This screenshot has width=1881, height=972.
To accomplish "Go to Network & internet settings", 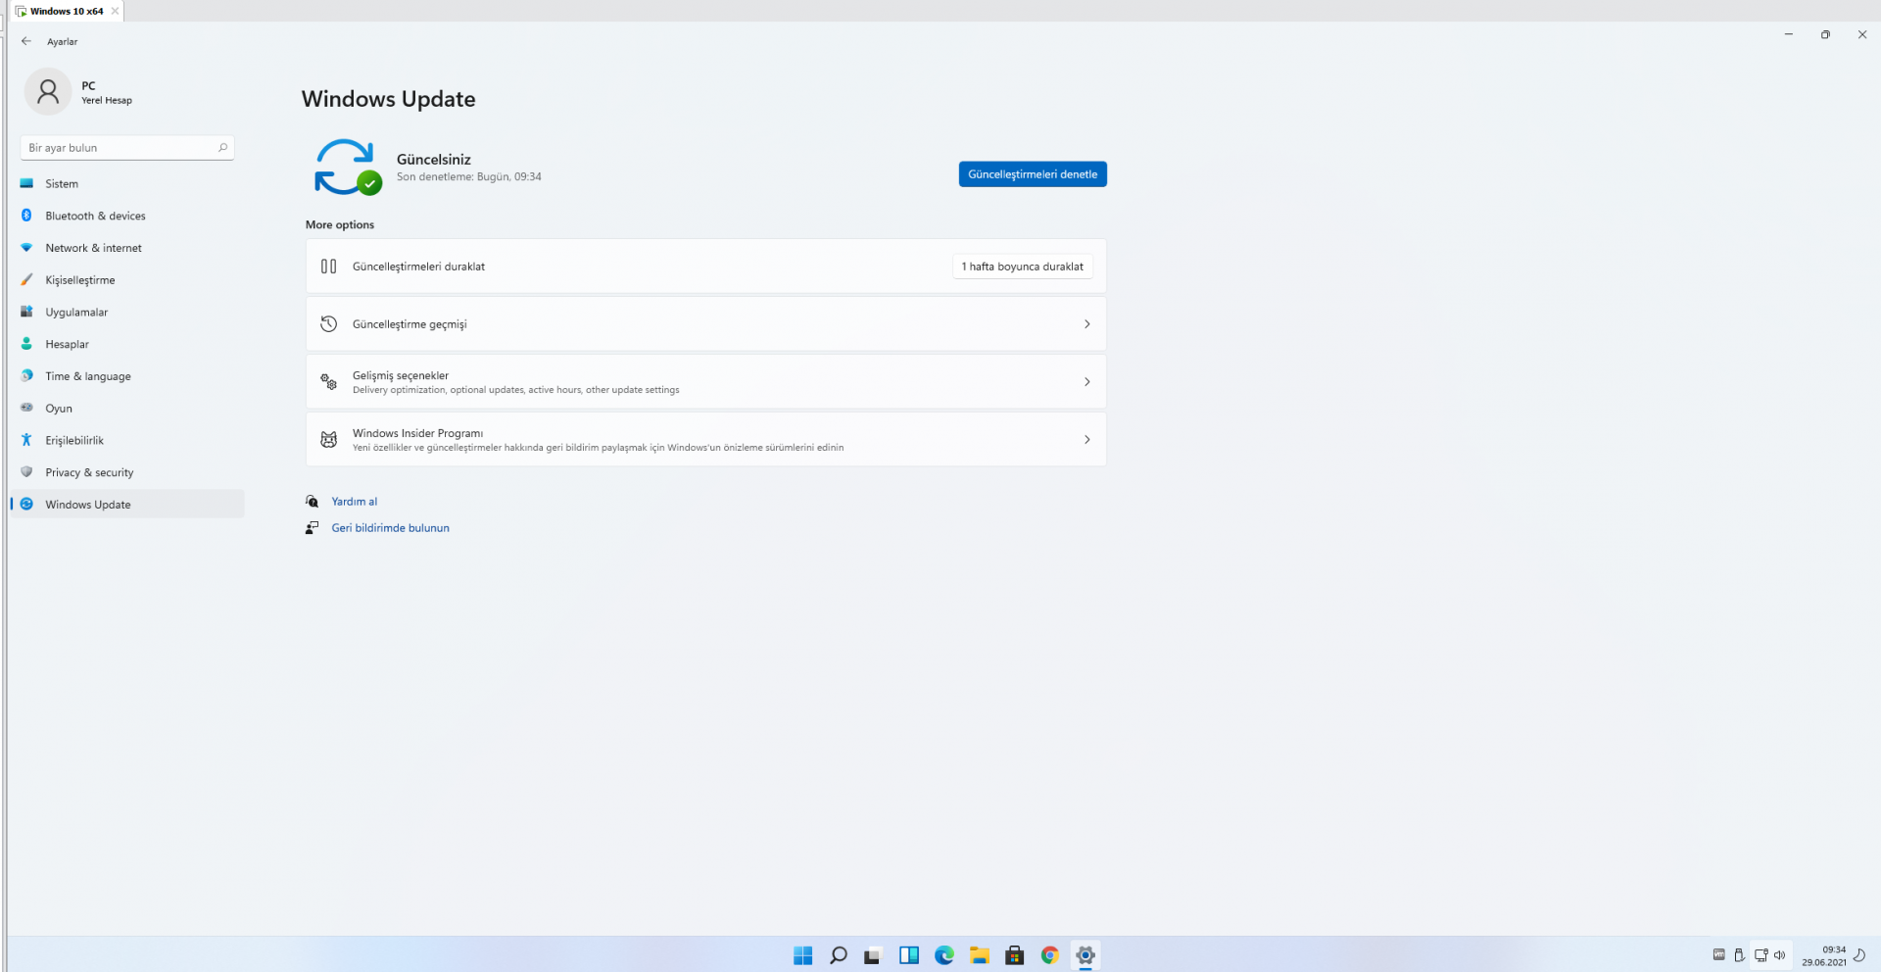I will click(127, 248).
